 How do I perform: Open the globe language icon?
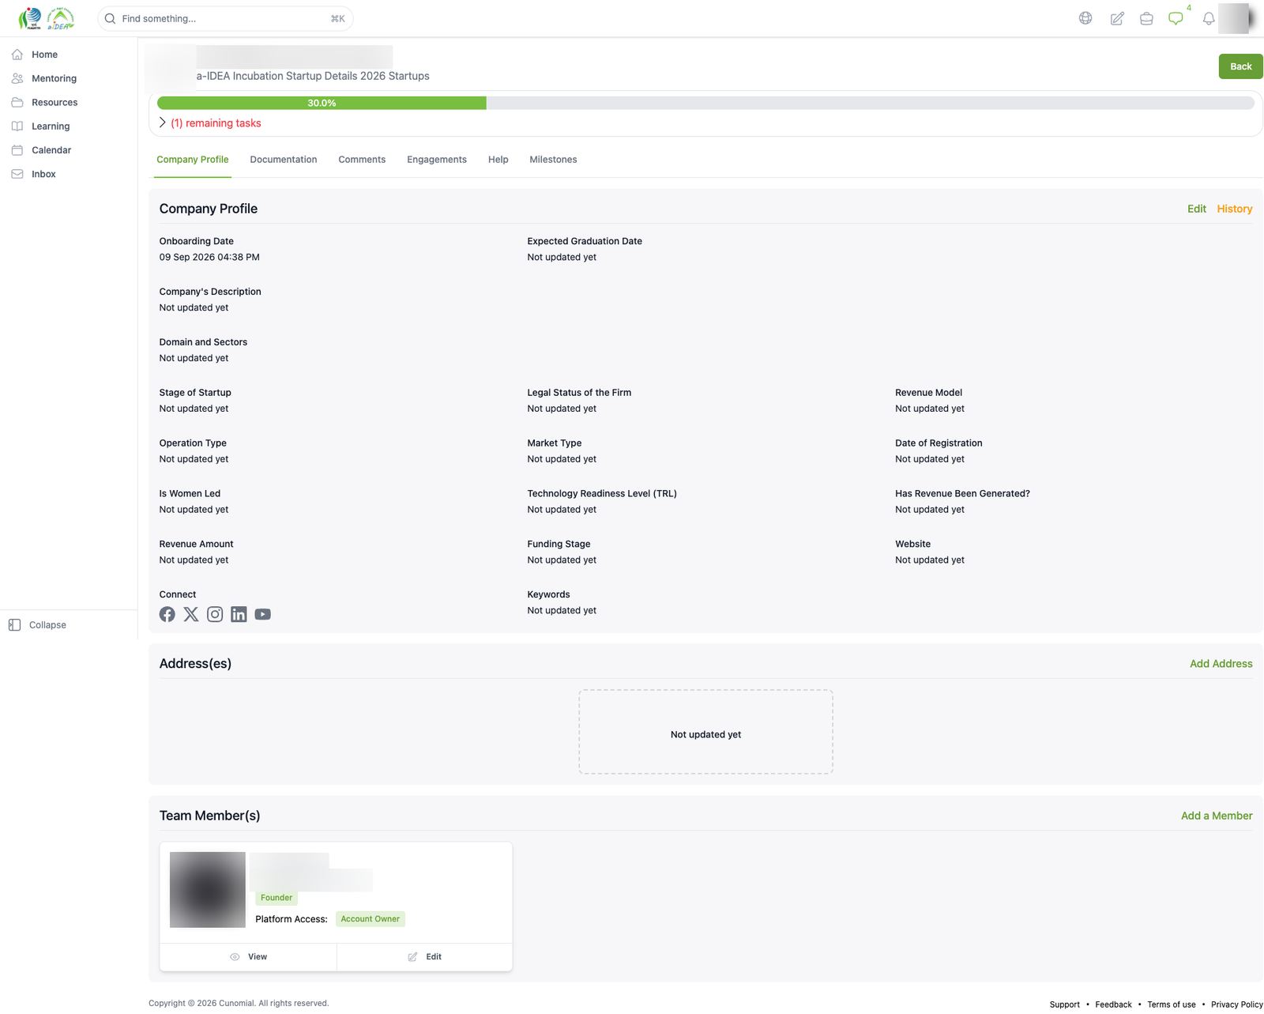(1085, 18)
